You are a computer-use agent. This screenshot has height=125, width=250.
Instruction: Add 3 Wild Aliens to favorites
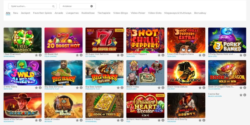click(x=36, y=88)
